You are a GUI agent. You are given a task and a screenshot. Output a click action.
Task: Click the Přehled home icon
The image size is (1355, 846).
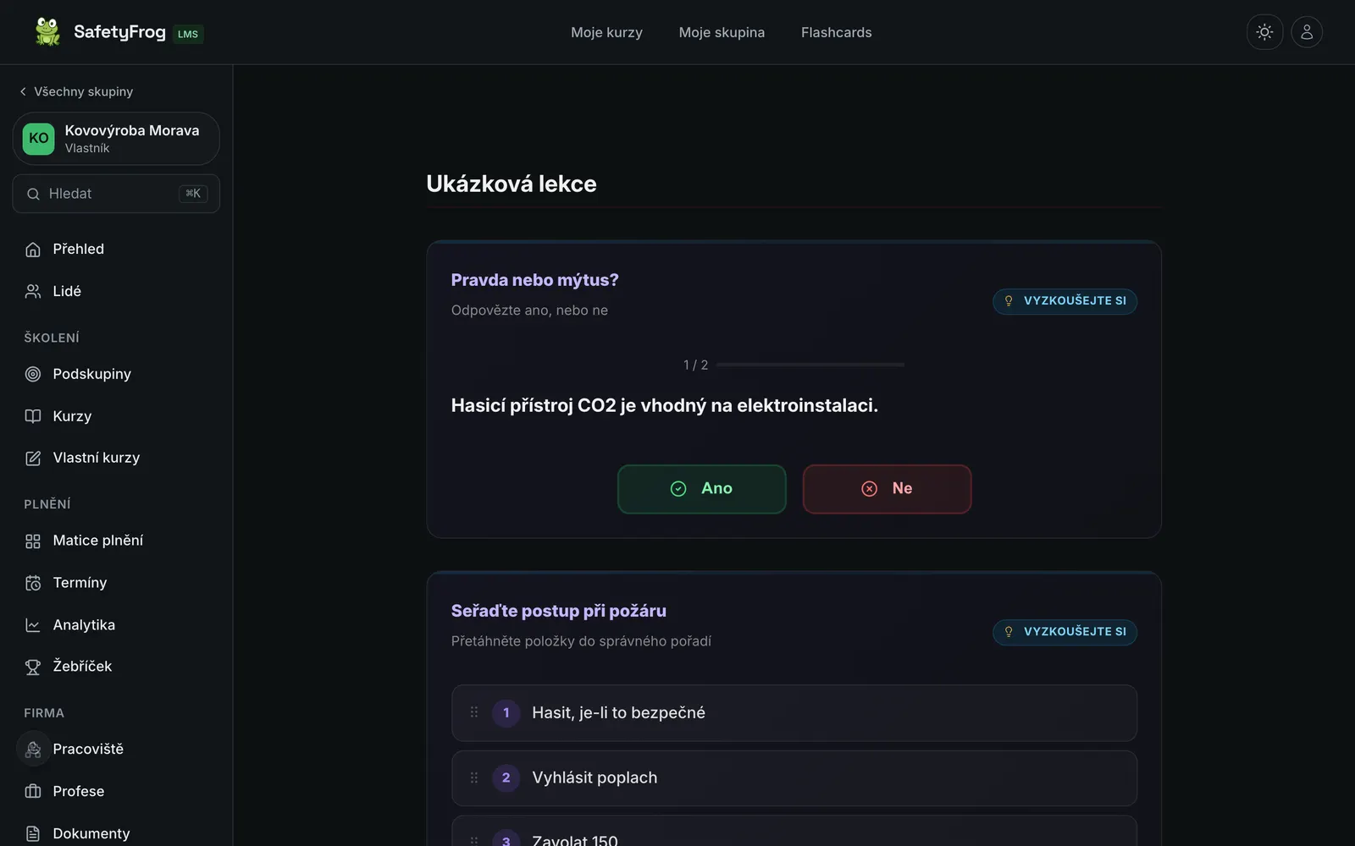[x=33, y=250]
